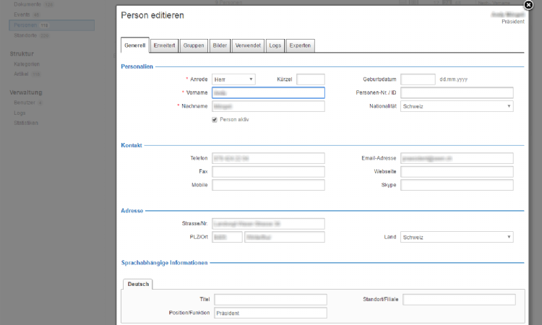Click the Webseite text field
Viewport: 542px width, 325px height.
pyautogui.click(x=457, y=172)
